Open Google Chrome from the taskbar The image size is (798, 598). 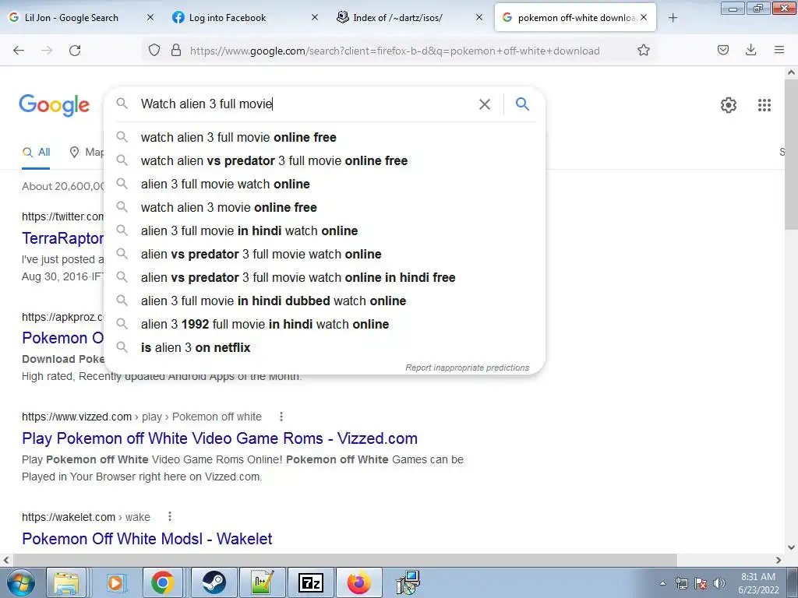pos(162,582)
